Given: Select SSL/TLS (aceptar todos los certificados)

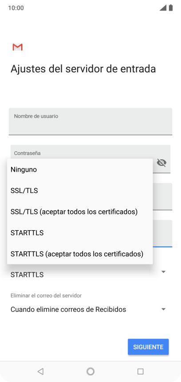Looking at the screenshot, I should click(x=80, y=212).
